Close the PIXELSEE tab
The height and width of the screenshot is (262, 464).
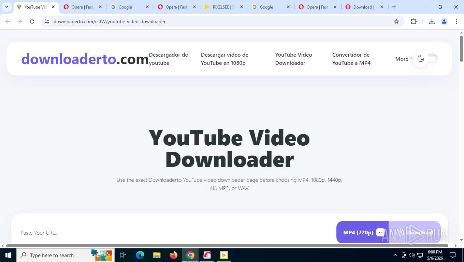241,7
